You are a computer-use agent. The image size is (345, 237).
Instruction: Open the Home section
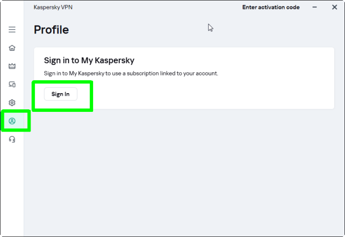12,48
